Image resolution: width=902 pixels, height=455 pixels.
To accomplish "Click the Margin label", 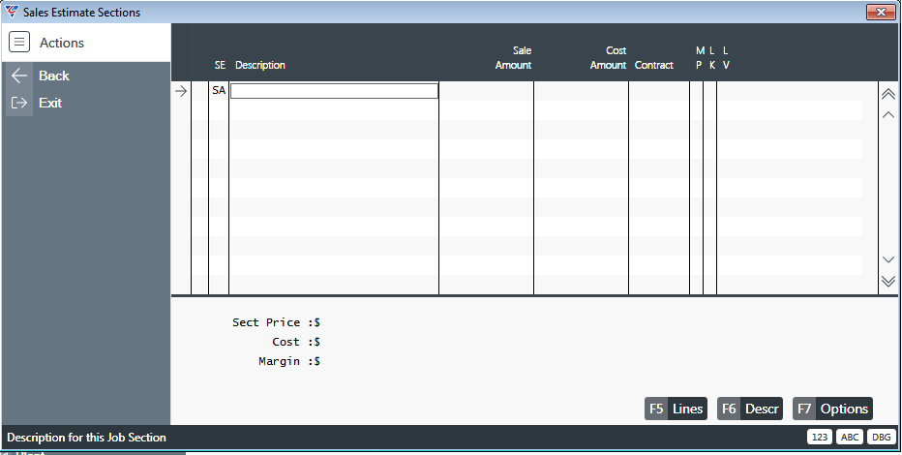I will point(289,361).
